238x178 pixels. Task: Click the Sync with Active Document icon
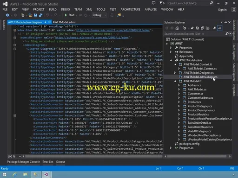click(x=192, y=28)
